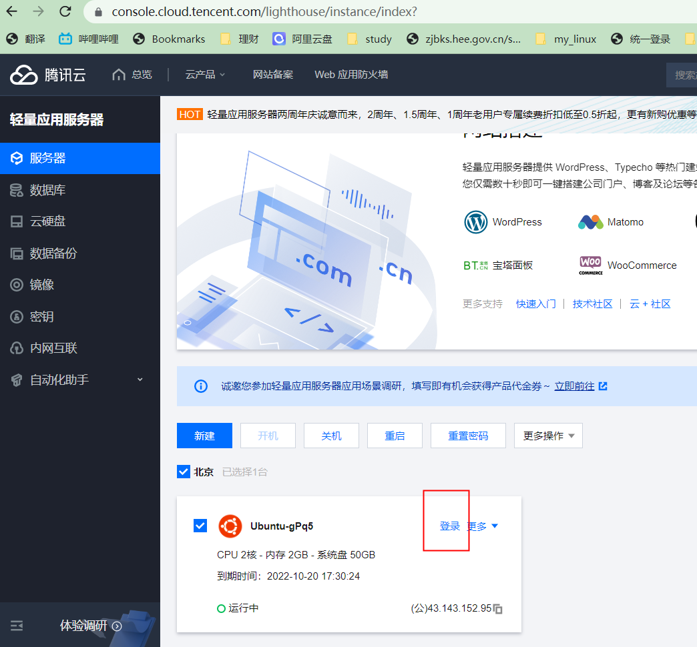This screenshot has width=697, height=647.
Task: Expand the 自动化助手 sidebar group
Action: point(80,380)
